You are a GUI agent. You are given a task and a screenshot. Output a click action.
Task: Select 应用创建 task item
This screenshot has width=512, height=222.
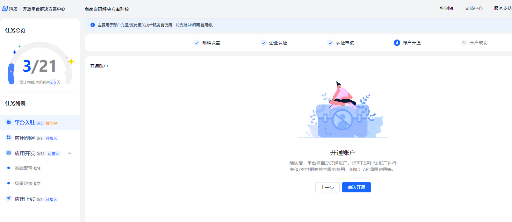(x=40, y=138)
